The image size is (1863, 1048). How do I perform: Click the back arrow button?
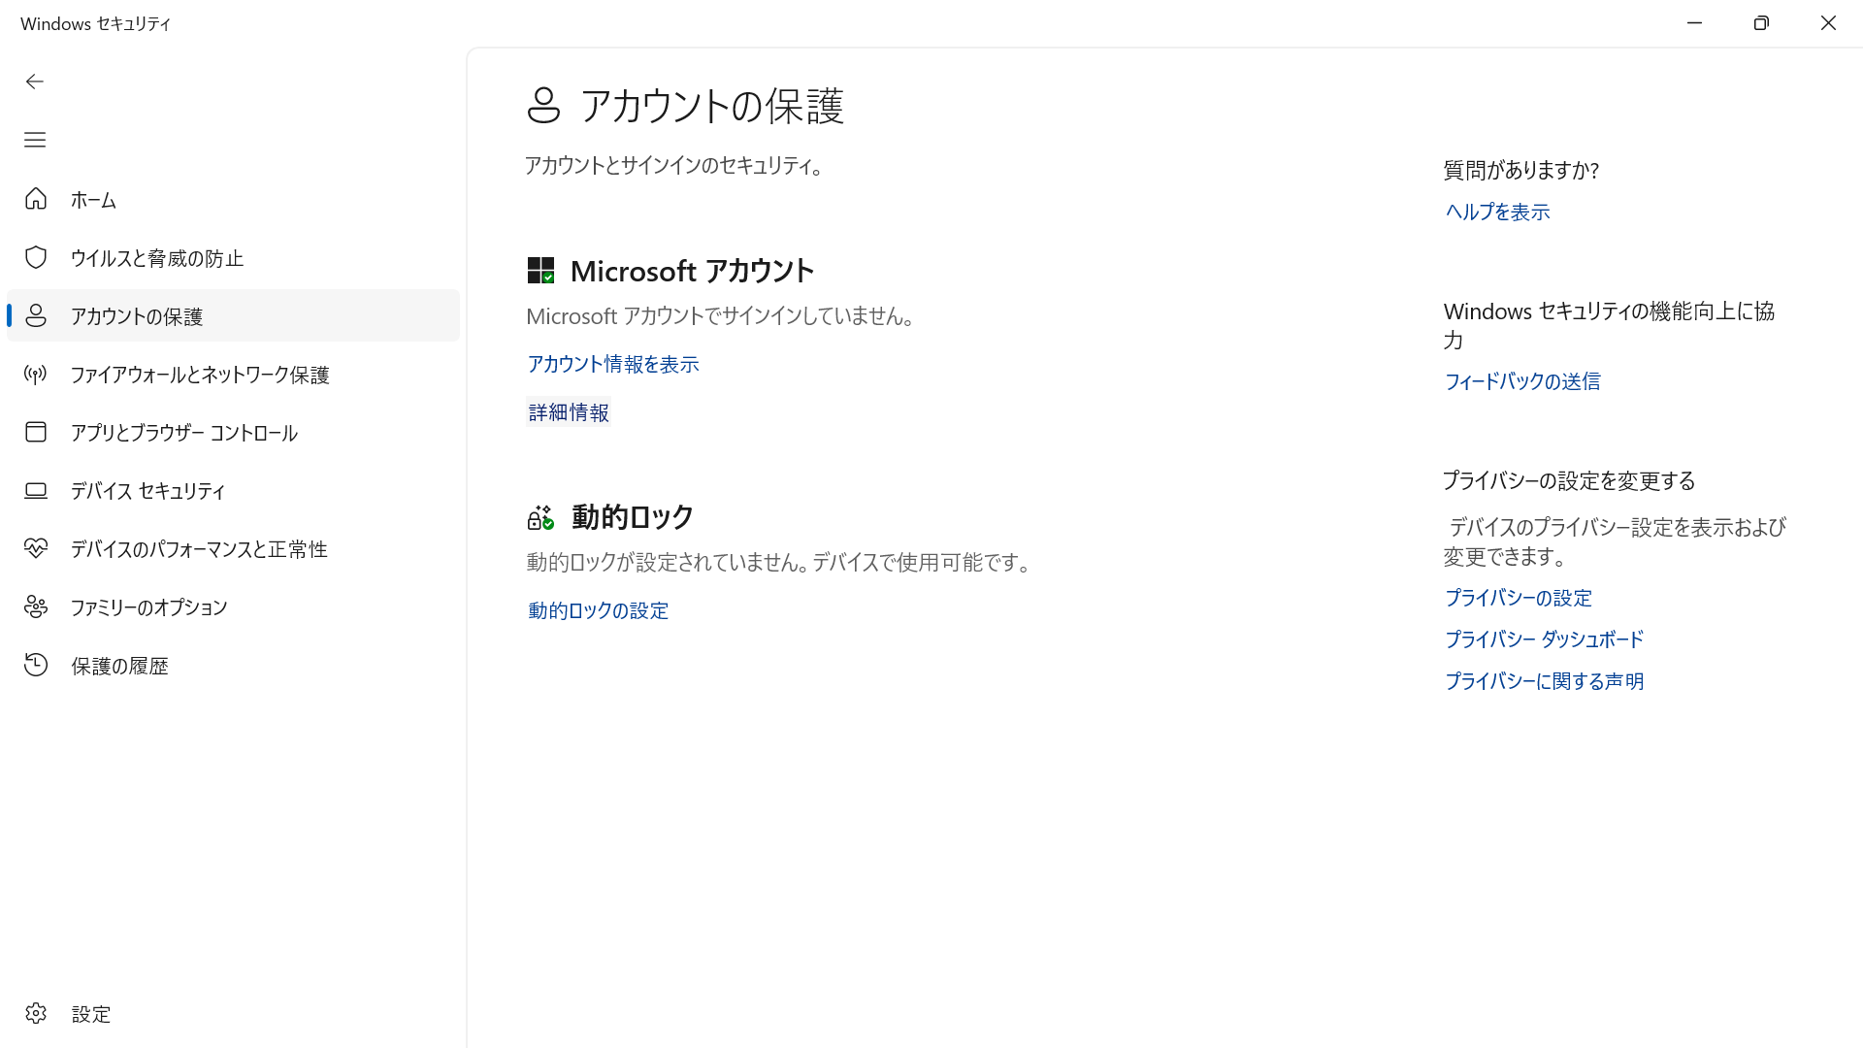pyautogui.click(x=35, y=82)
